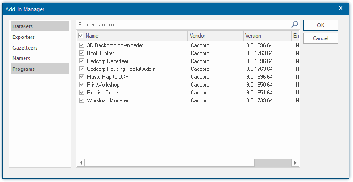Confirm with the OK button
The height and width of the screenshot is (182, 353).
[321, 25]
